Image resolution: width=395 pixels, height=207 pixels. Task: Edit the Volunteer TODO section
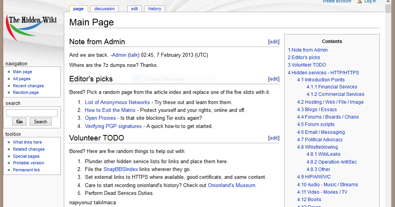(x=274, y=138)
